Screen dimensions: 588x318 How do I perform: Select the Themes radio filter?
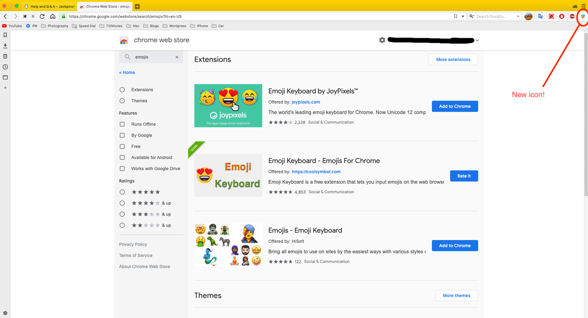pyautogui.click(x=122, y=101)
